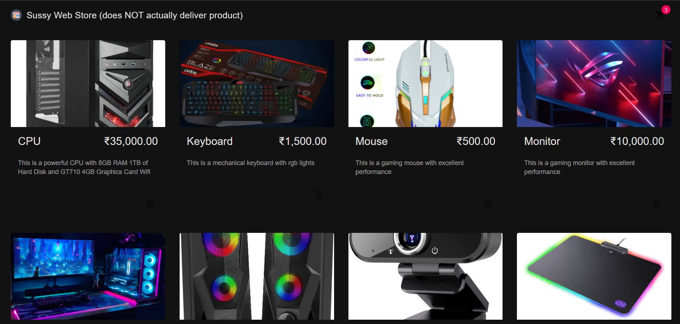Open the RGB mousepad product image
The image size is (680, 324).
point(594,276)
